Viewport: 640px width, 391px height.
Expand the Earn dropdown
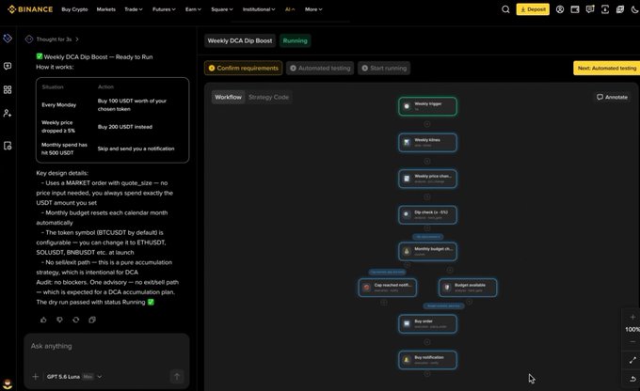coord(193,9)
